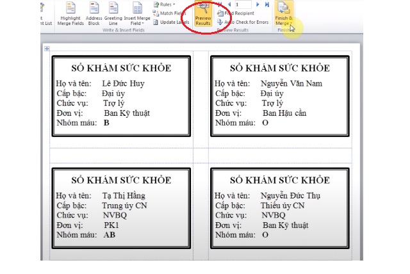This screenshot has height=274, width=410.
Task: Jump to the last record
Action: click(267, 4)
